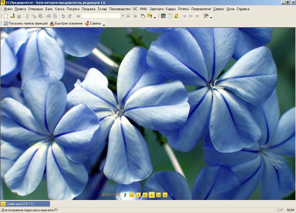The width and height of the screenshot is (296, 213).
Task: Play the slideshow forward
Action: pos(151,195)
